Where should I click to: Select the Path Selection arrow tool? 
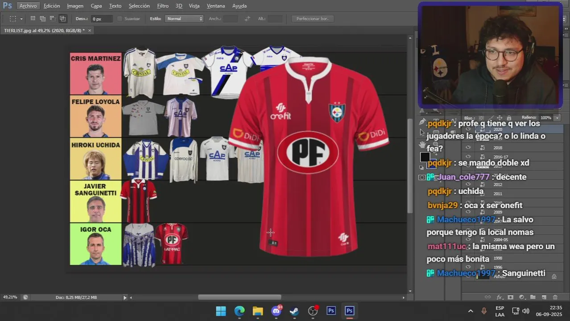click(422, 132)
